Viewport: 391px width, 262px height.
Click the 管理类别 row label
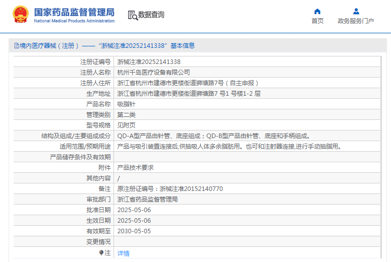pyautogui.click(x=98, y=114)
